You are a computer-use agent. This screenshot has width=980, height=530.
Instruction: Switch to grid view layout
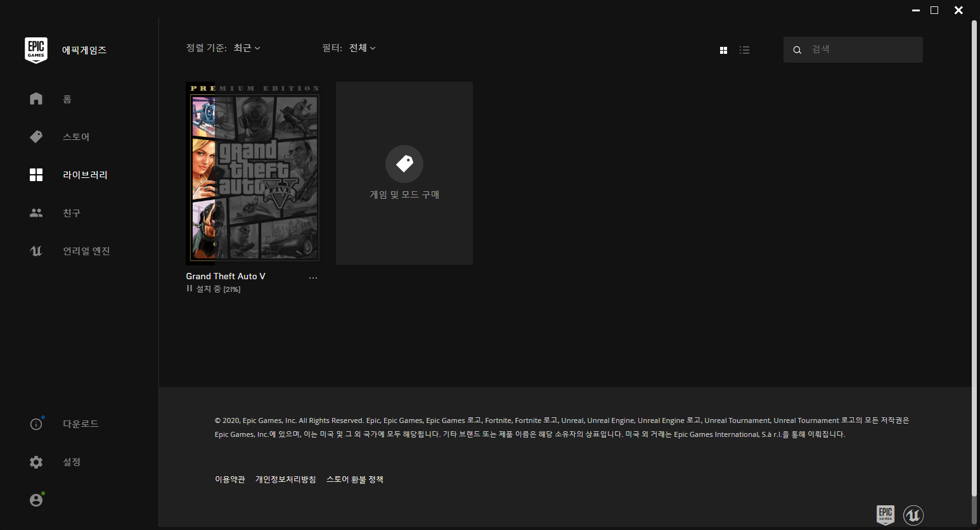pyautogui.click(x=723, y=50)
